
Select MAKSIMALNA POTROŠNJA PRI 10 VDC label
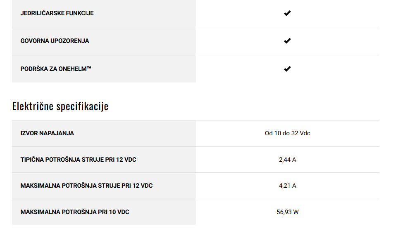[x=75, y=212]
